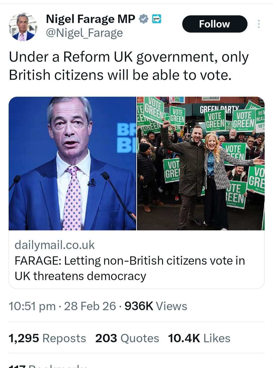
Task: Click the tweet text about Reform UK government
Action: point(129,66)
